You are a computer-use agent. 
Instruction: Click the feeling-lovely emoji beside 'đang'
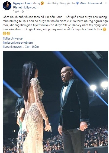pos(42,3)
